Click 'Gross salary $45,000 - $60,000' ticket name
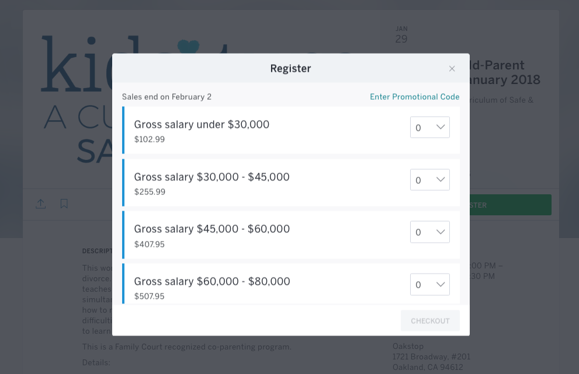The height and width of the screenshot is (374, 579). tap(212, 229)
